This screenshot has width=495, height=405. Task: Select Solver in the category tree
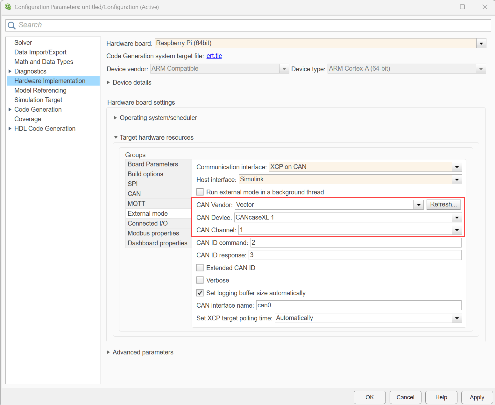click(23, 43)
